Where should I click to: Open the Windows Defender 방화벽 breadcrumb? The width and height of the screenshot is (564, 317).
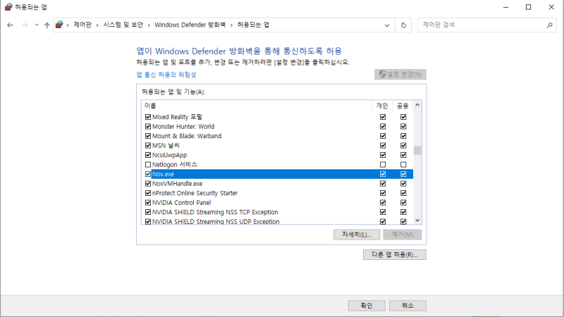tap(190, 25)
